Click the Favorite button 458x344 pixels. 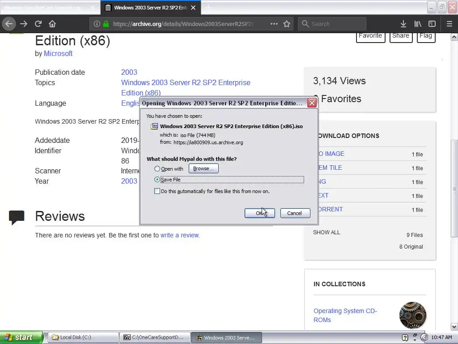pyautogui.click(x=370, y=36)
